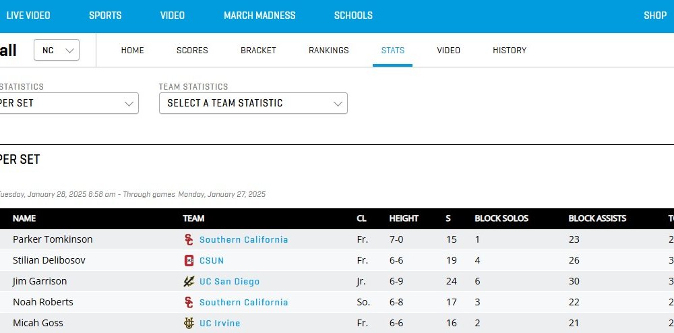Select the name Stilian Delibosov
Viewport: 674px width, 333px height.
[49, 260]
